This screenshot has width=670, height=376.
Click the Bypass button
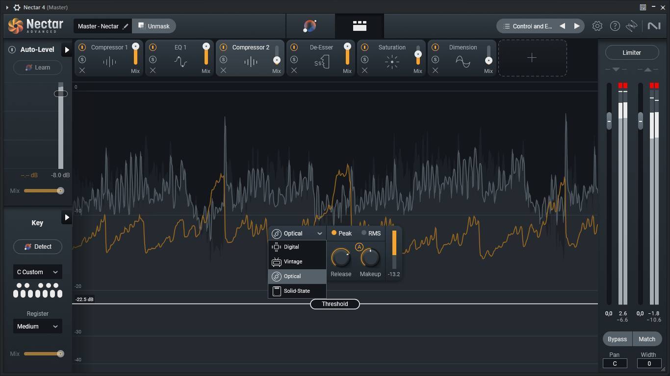(x=617, y=339)
